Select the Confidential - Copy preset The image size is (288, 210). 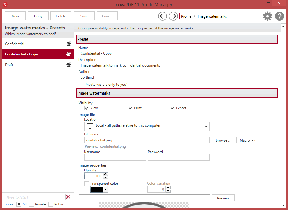click(x=38, y=54)
